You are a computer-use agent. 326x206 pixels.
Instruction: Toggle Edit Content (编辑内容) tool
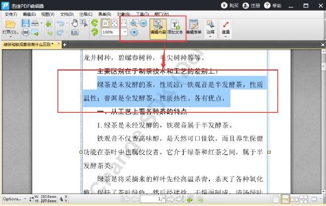(x=158, y=28)
